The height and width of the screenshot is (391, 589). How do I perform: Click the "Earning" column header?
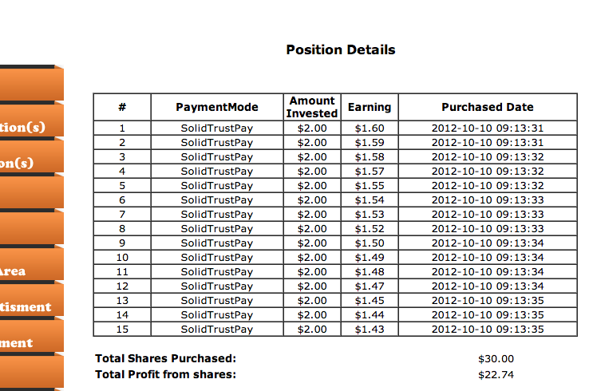click(x=370, y=107)
